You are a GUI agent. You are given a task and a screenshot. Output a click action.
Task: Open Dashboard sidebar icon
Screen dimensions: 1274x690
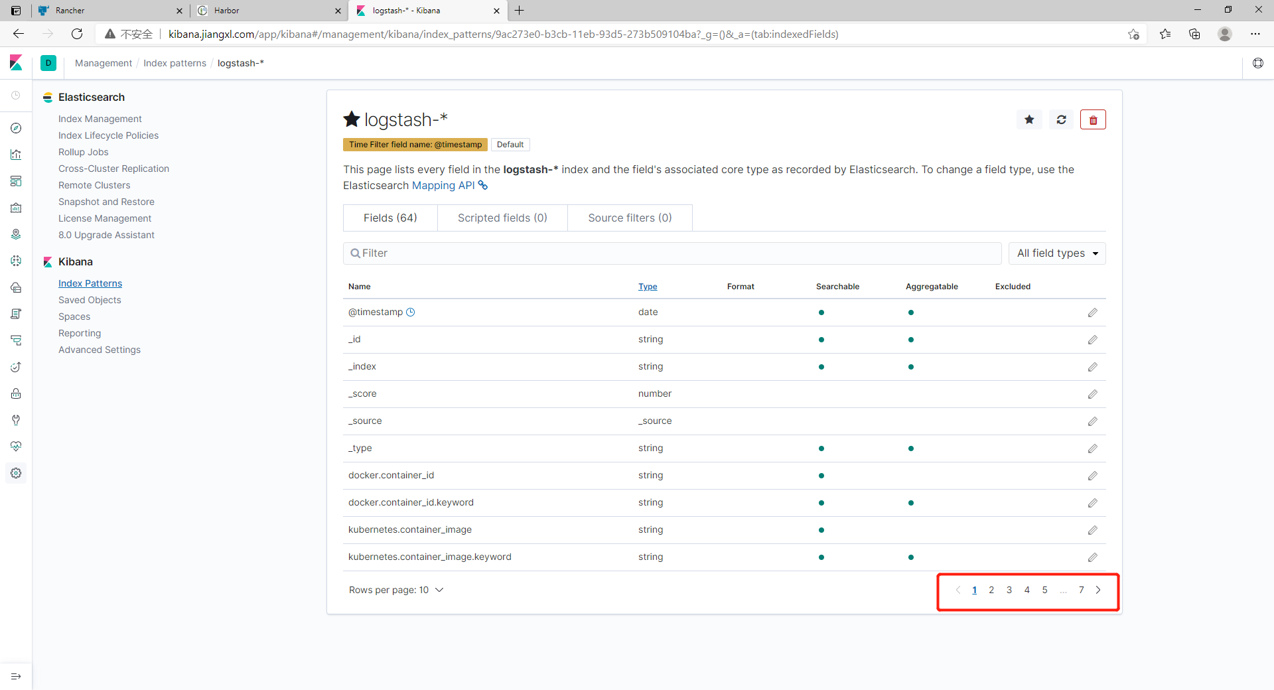[16, 181]
